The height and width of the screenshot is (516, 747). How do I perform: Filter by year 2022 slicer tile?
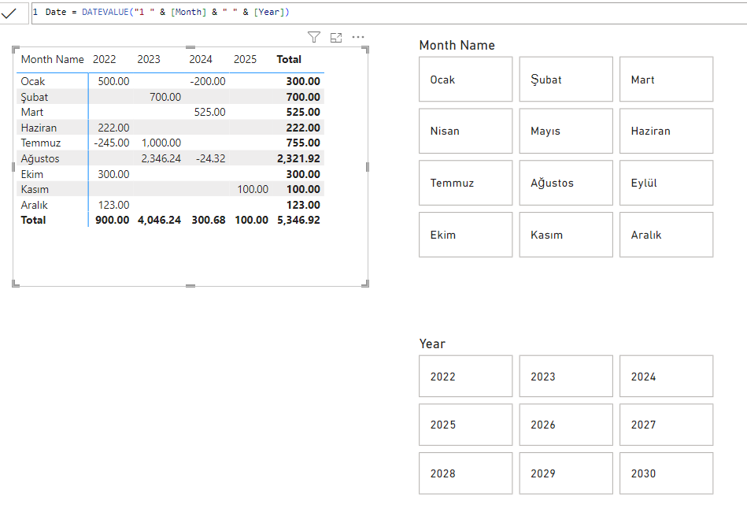click(x=465, y=376)
